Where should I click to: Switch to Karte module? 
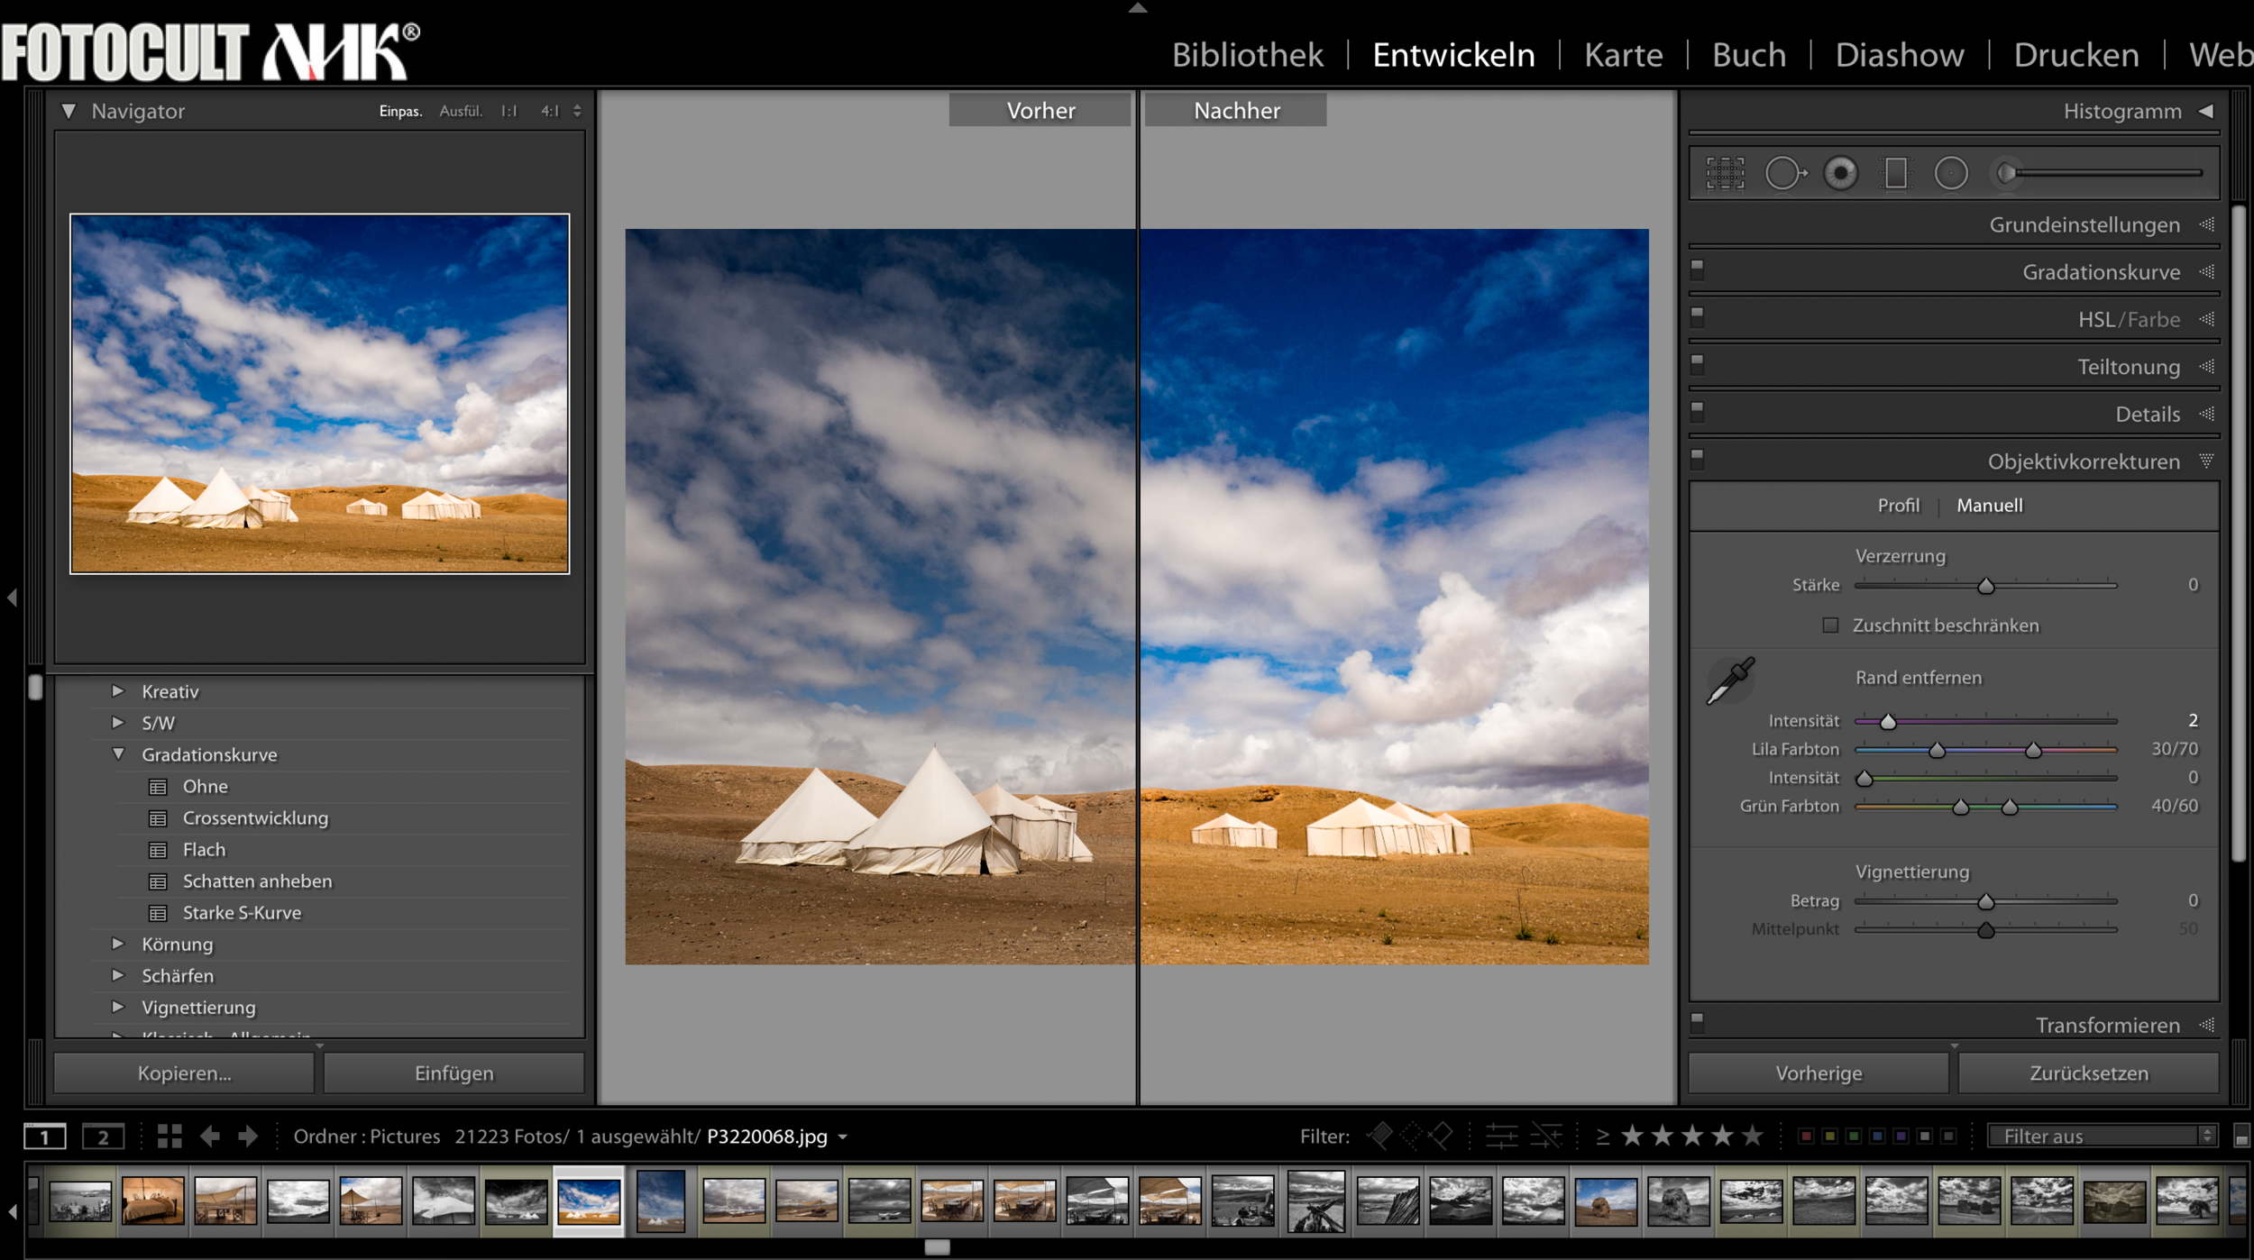click(1623, 55)
